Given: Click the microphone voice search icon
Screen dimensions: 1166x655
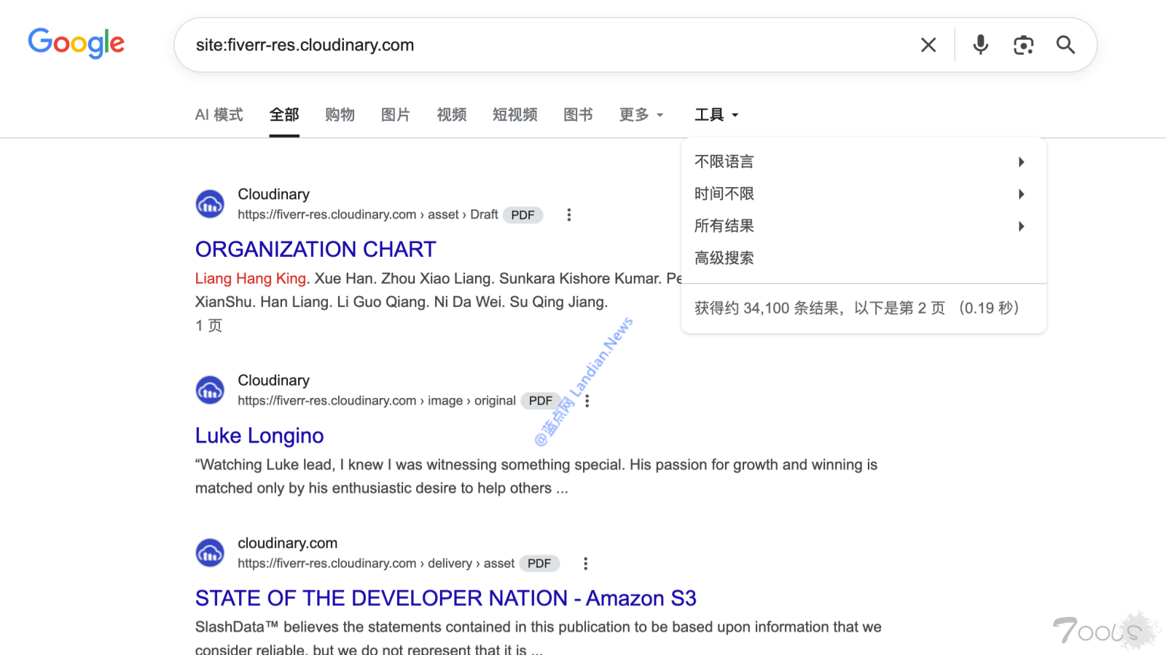Looking at the screenshot, I should point(980,44).
